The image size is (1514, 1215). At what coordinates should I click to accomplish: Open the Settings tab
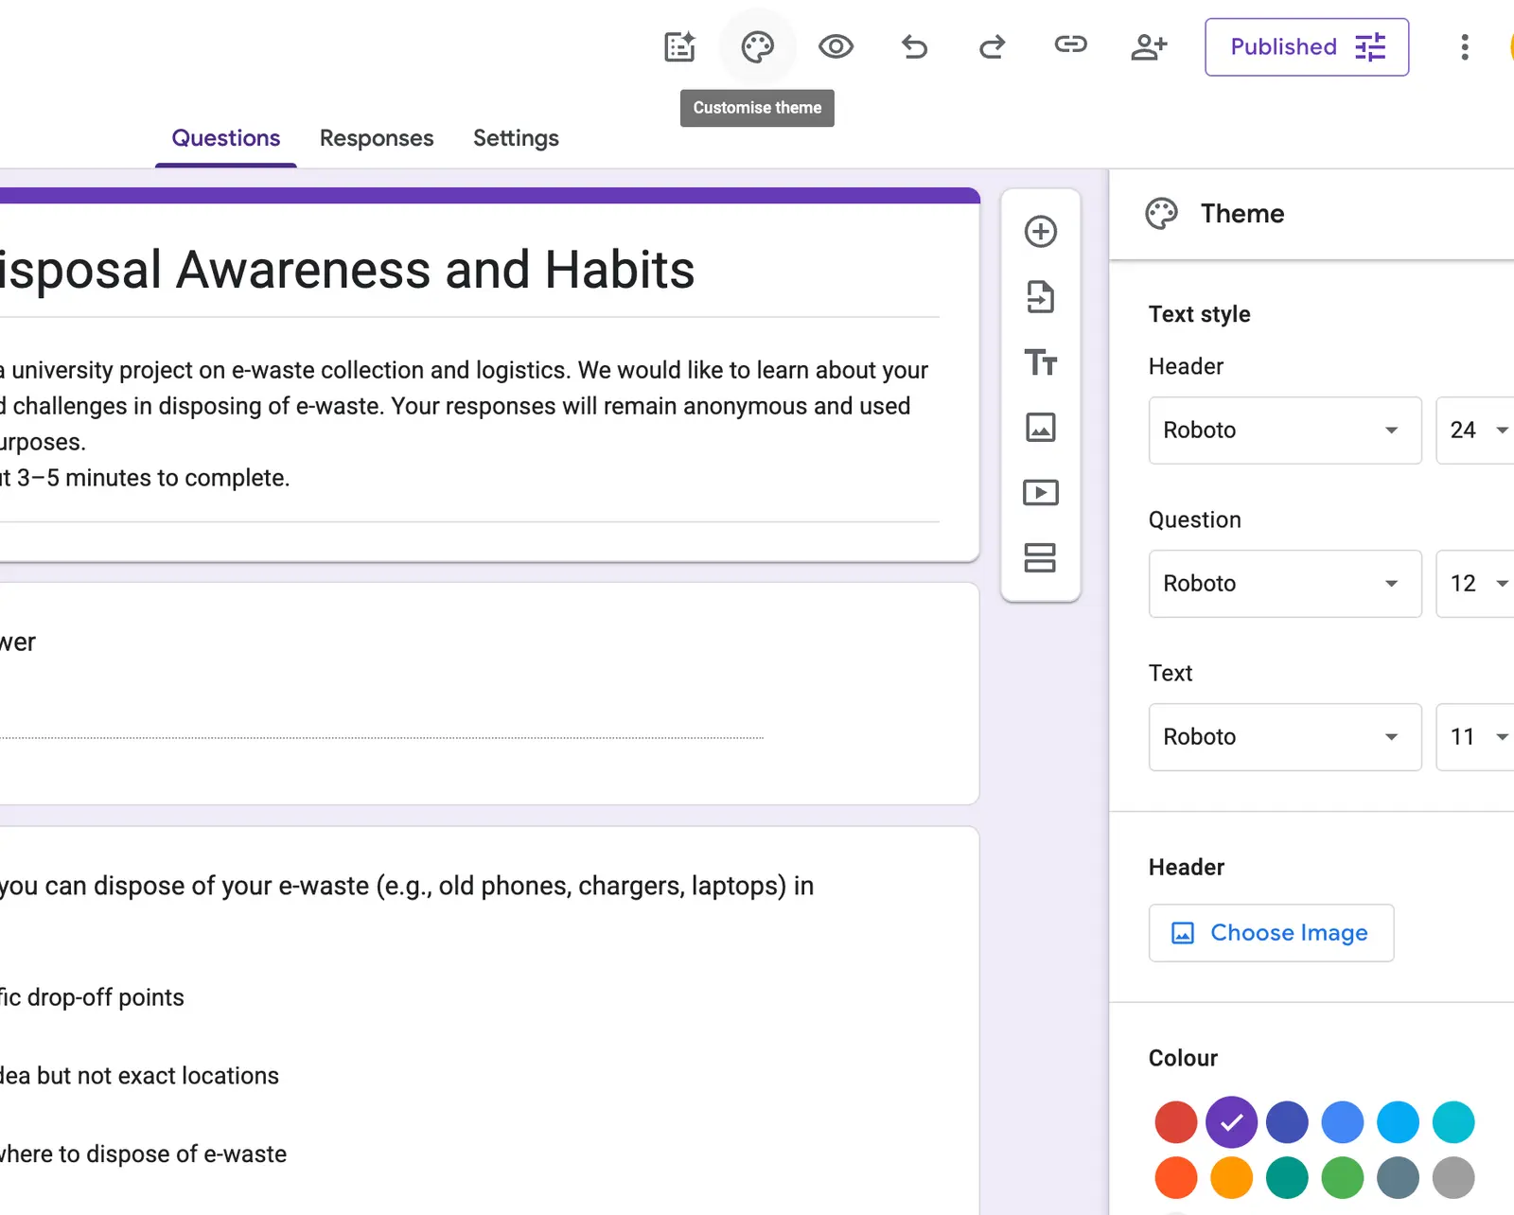[516, 138]
